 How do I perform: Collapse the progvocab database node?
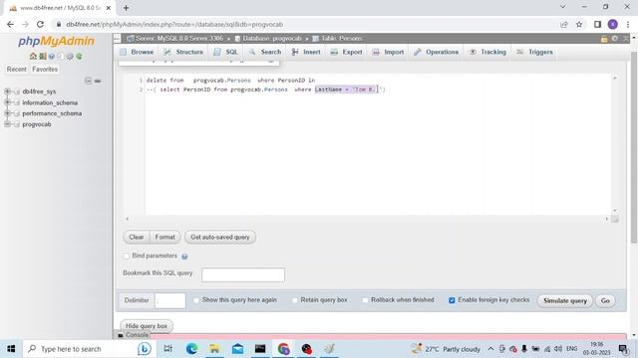(7, 124)
